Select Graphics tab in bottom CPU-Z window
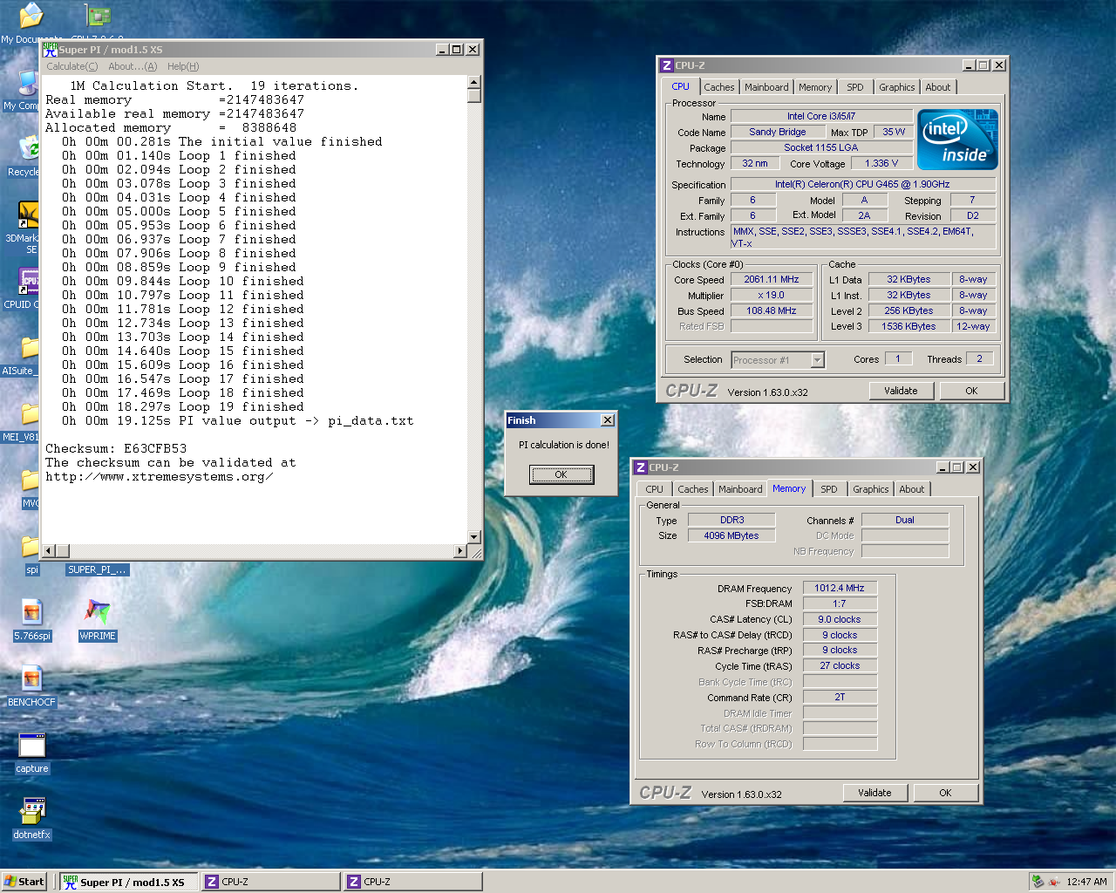Image resolution: width=1116 pixels, height=893 pixels. click(870, 489)
